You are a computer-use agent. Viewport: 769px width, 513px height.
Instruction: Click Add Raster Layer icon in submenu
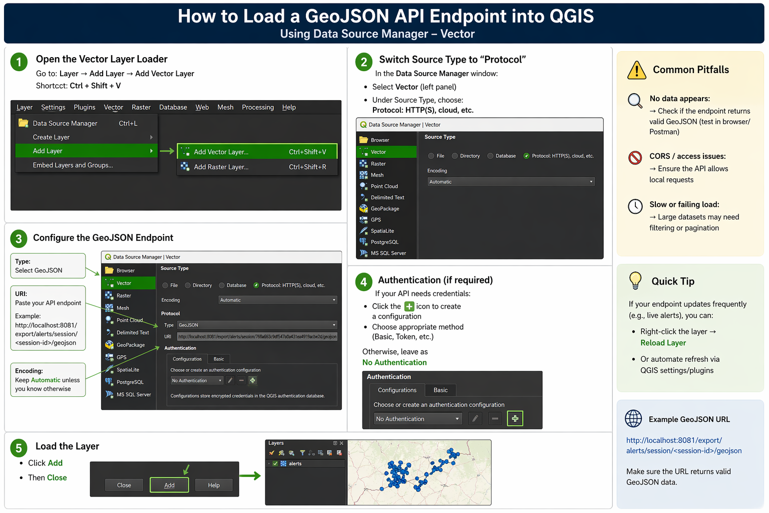click(185, 166)
